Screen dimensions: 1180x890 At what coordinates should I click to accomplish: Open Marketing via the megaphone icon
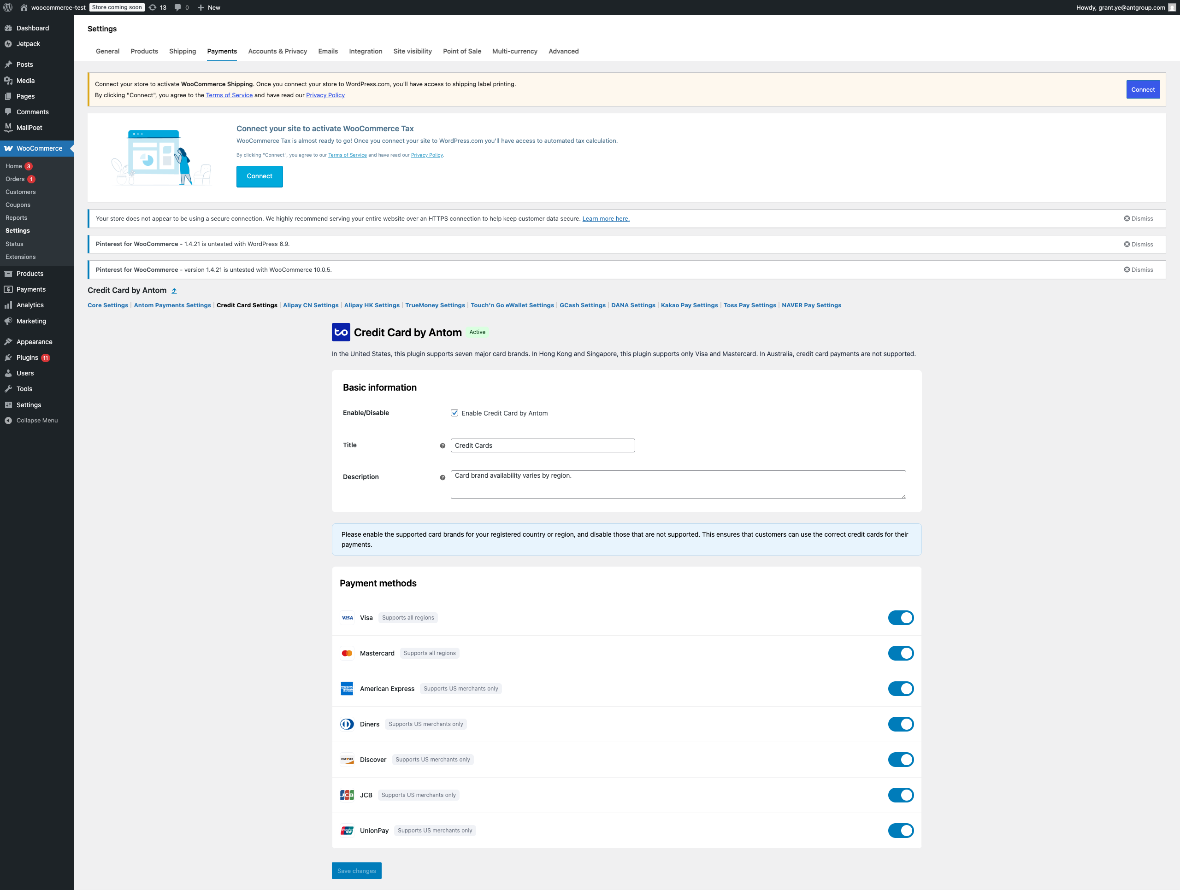(9, 321)
